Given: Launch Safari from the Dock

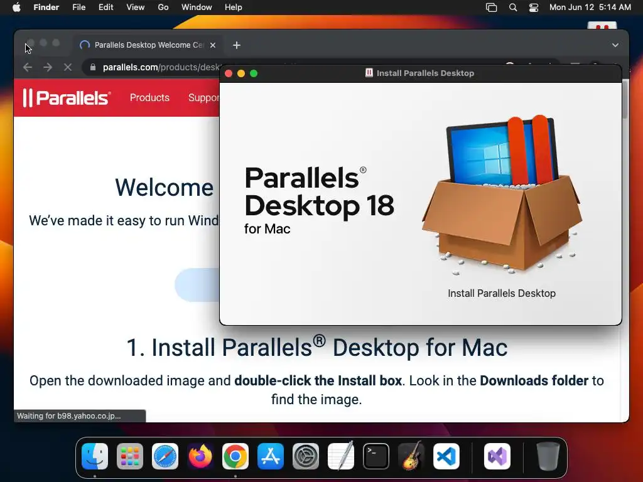Looking at the screenshot, I should [x=165, y=456].
